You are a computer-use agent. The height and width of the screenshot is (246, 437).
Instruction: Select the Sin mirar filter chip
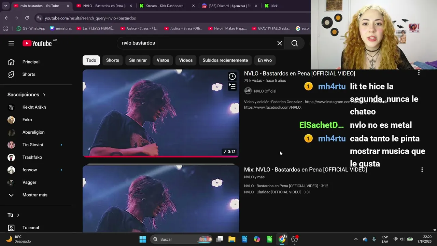tap(138, 60)
